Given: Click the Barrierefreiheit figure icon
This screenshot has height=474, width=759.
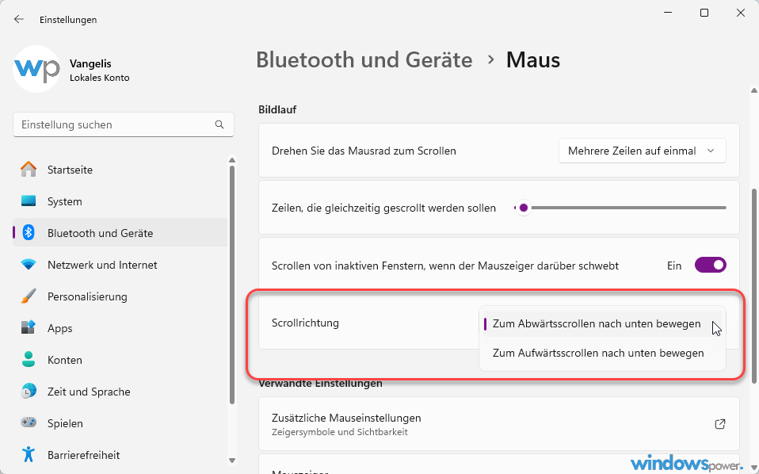Looking at the screenshot, I should pyautogui.click(x=29, y=455).
